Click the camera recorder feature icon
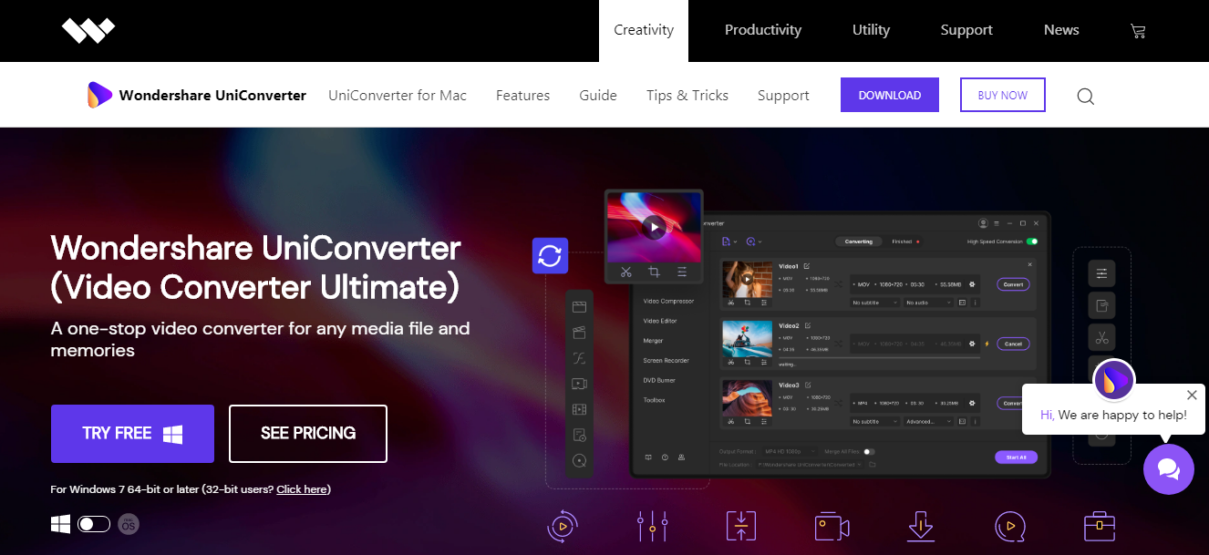This screenshot has height=555, width=1209. point(832,526)
